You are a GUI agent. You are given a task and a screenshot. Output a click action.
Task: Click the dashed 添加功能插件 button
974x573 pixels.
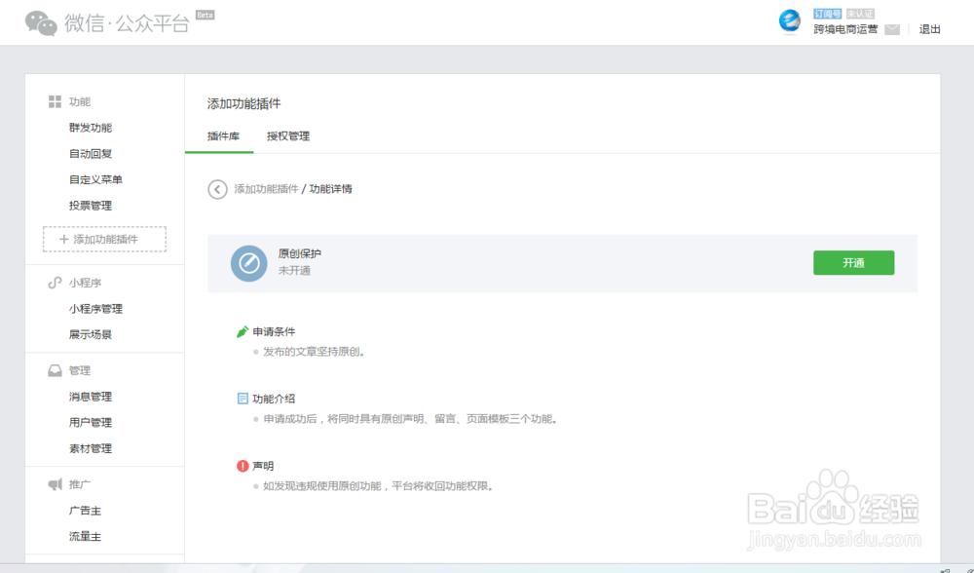pyautogui.click(x=104, y=239)
